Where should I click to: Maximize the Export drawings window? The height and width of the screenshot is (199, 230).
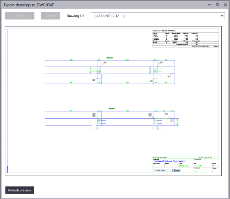click(x=217, y=4)
